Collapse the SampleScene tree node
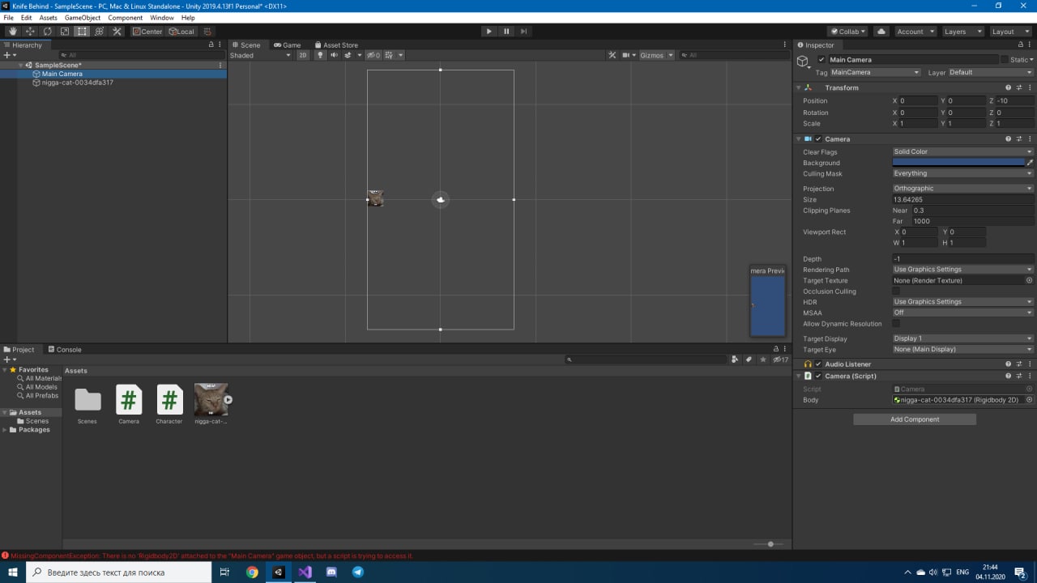Viewport: 1037px width, 583px height. 21,65
